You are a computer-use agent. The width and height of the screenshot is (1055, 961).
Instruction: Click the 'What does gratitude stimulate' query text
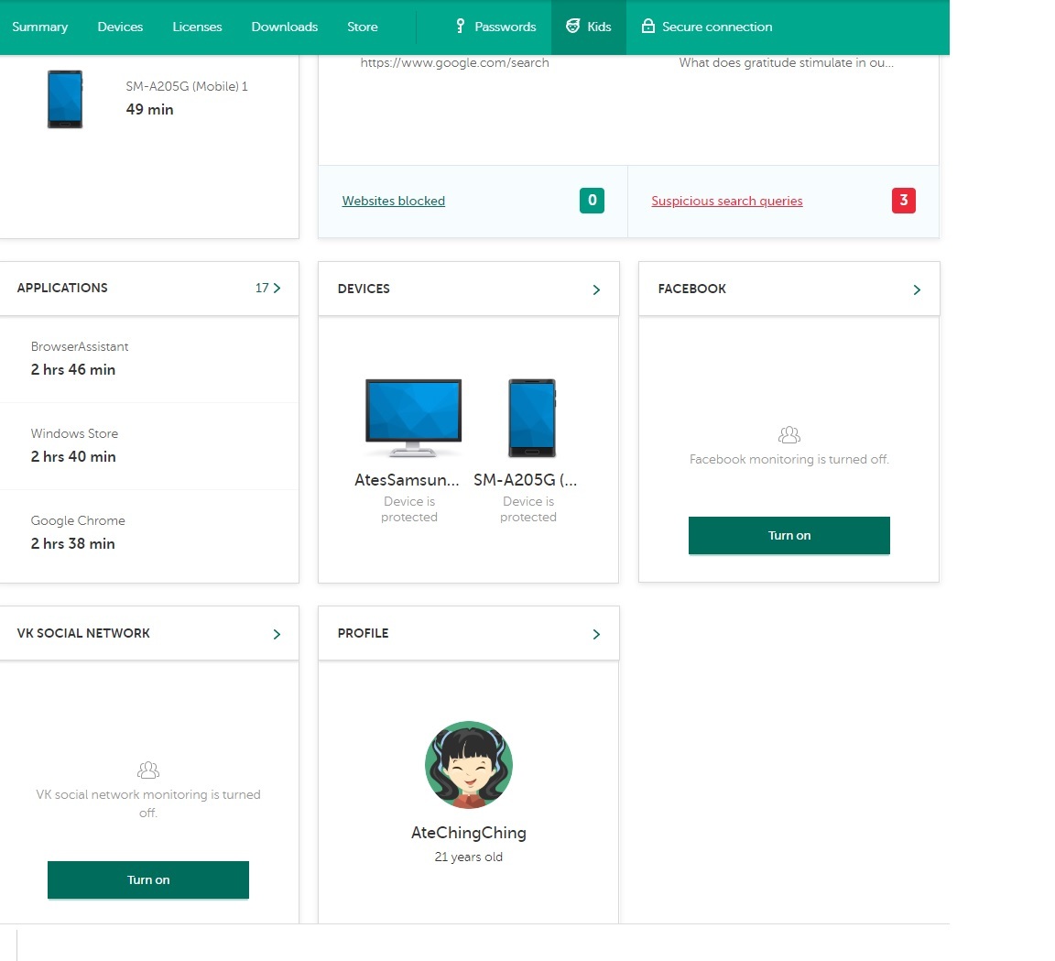[x=786, y=62]
